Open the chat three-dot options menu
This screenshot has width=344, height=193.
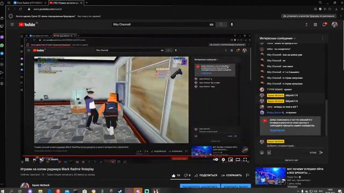[322, 39]
